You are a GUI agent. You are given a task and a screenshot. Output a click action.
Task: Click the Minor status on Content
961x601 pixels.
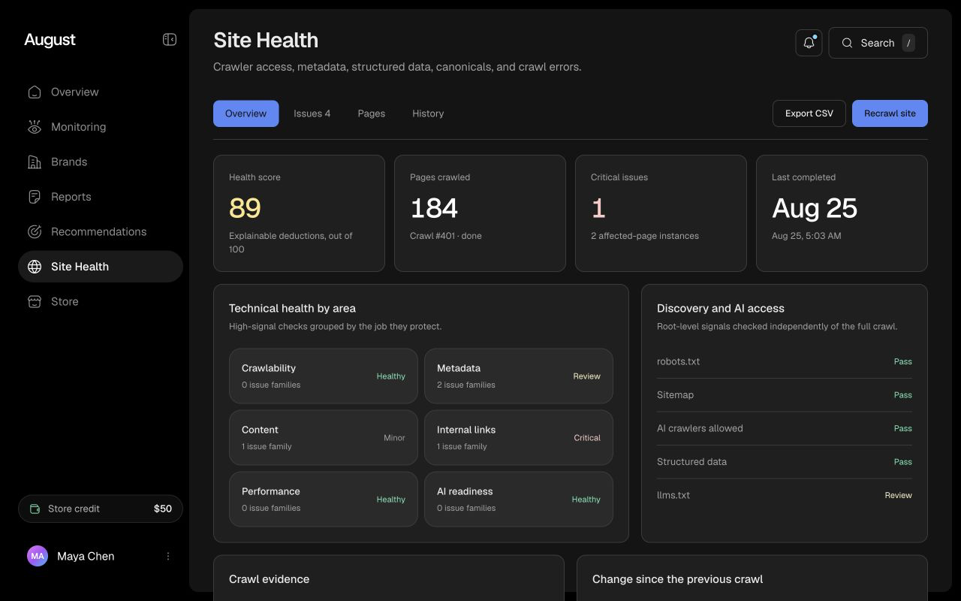coord(394,438)
